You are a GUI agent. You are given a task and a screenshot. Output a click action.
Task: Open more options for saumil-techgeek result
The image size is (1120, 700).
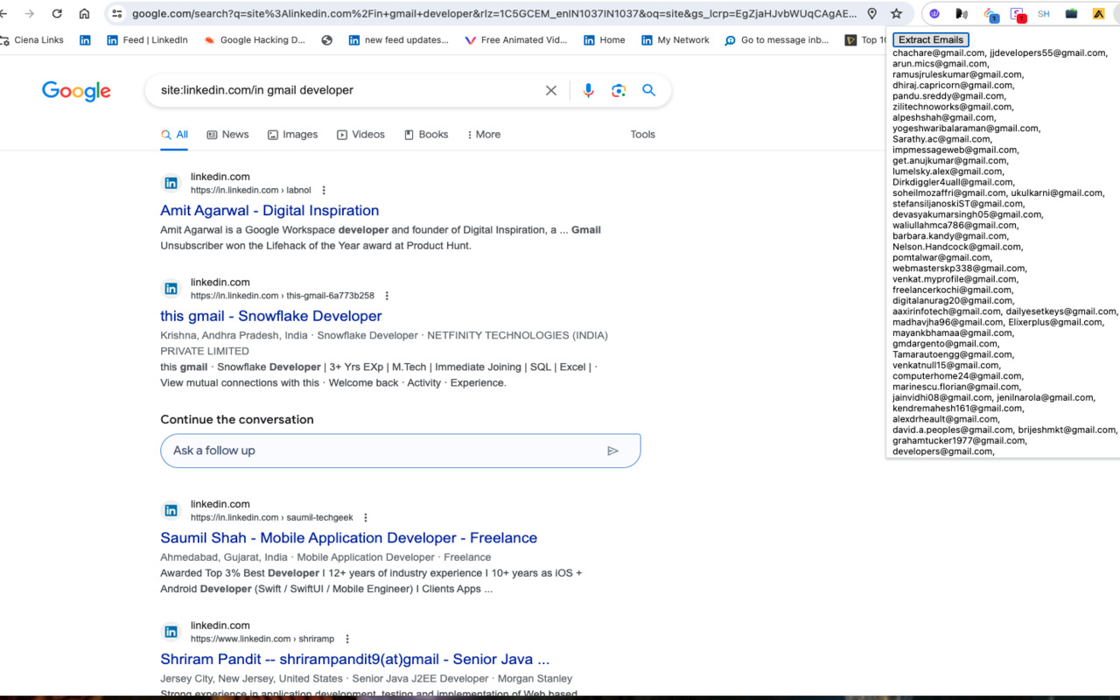point(366,518)
